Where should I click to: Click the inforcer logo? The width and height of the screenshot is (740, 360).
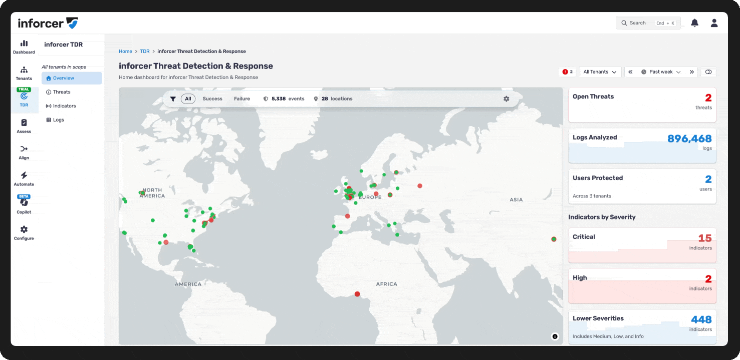click(48, 23)
